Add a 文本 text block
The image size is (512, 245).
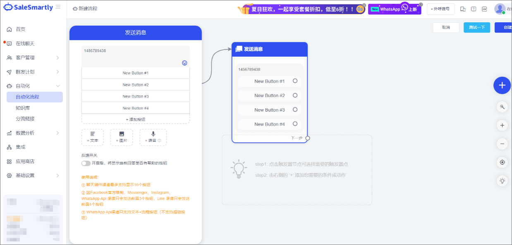93,137
